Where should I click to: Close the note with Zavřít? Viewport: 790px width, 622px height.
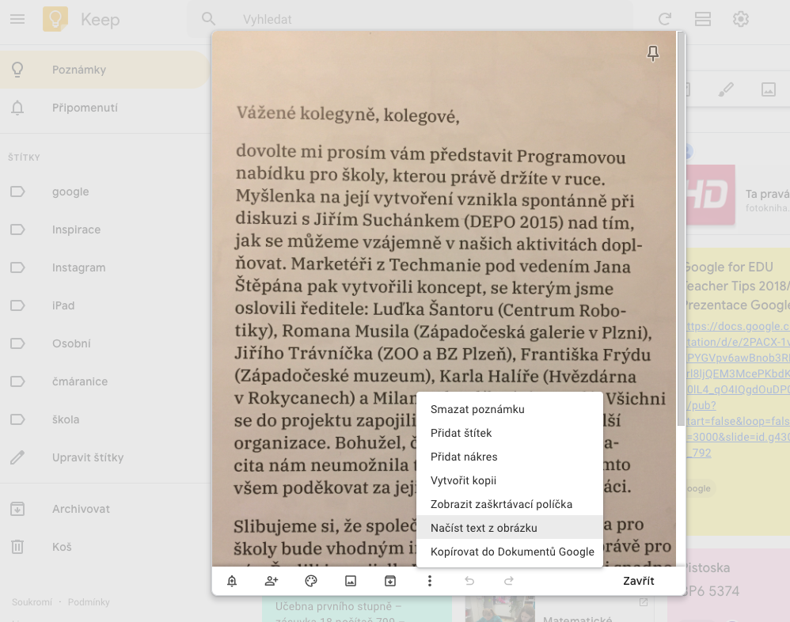pos(638,581)
